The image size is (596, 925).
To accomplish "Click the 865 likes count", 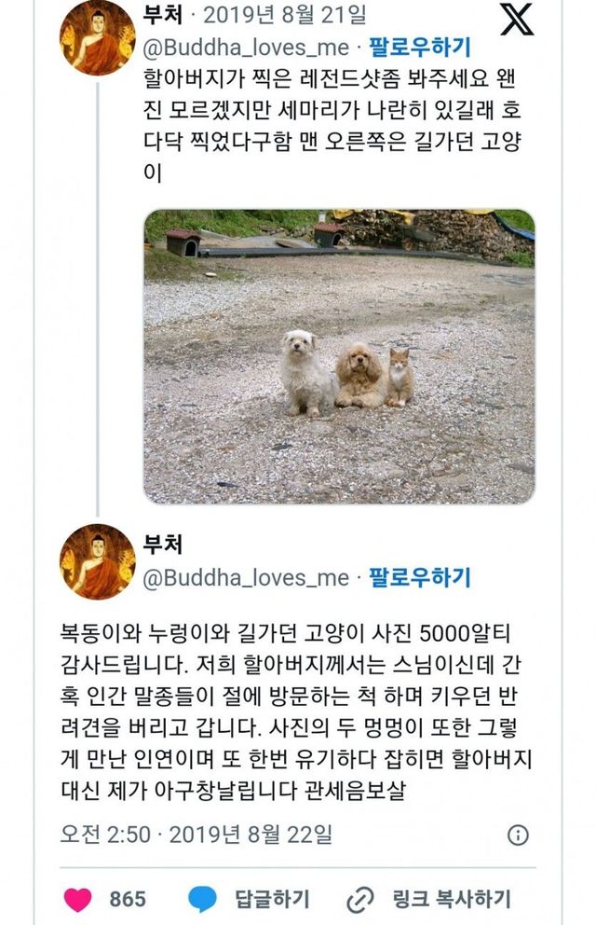I will tap(128, 899).
